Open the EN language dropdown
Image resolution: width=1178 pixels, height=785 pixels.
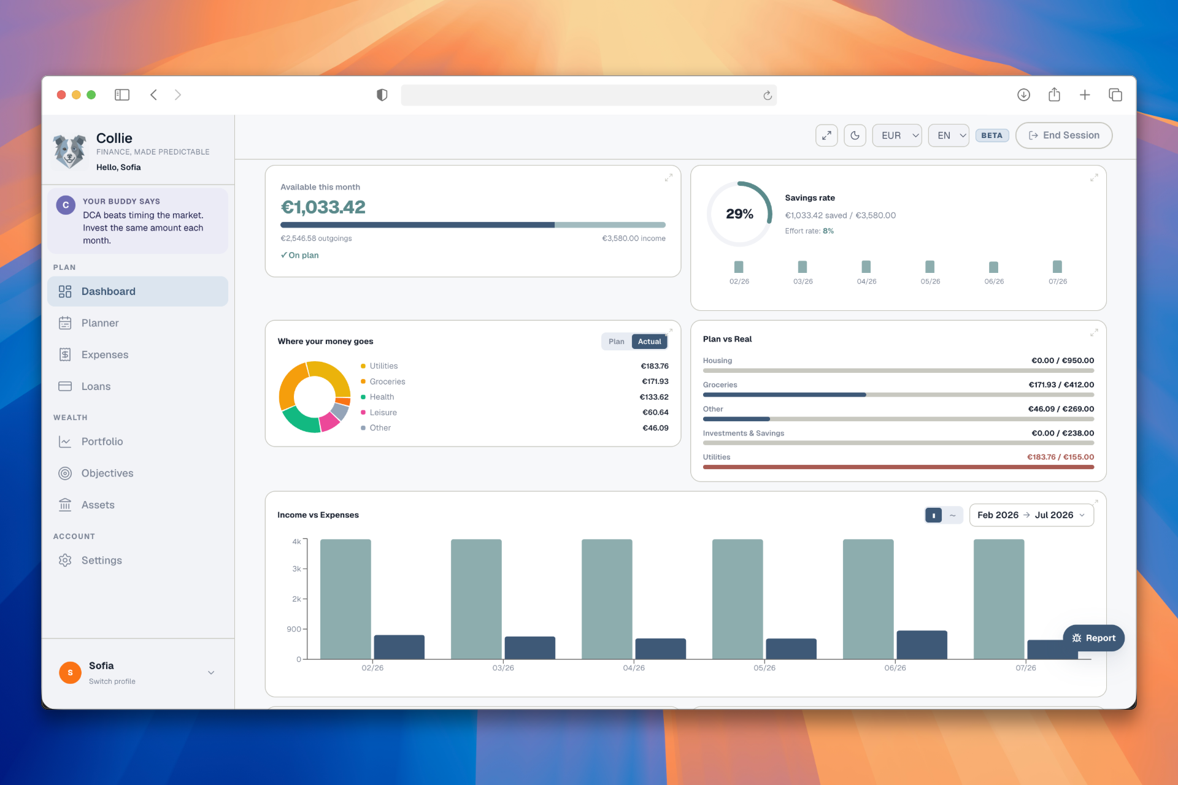coord(949,136)
